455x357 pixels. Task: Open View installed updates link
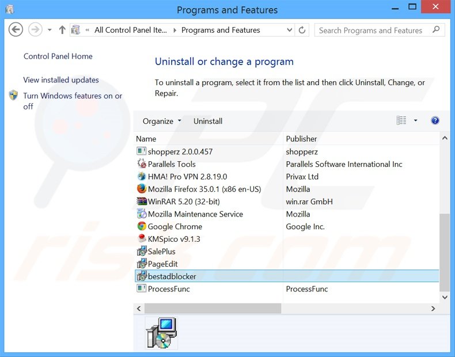[61, 80]
